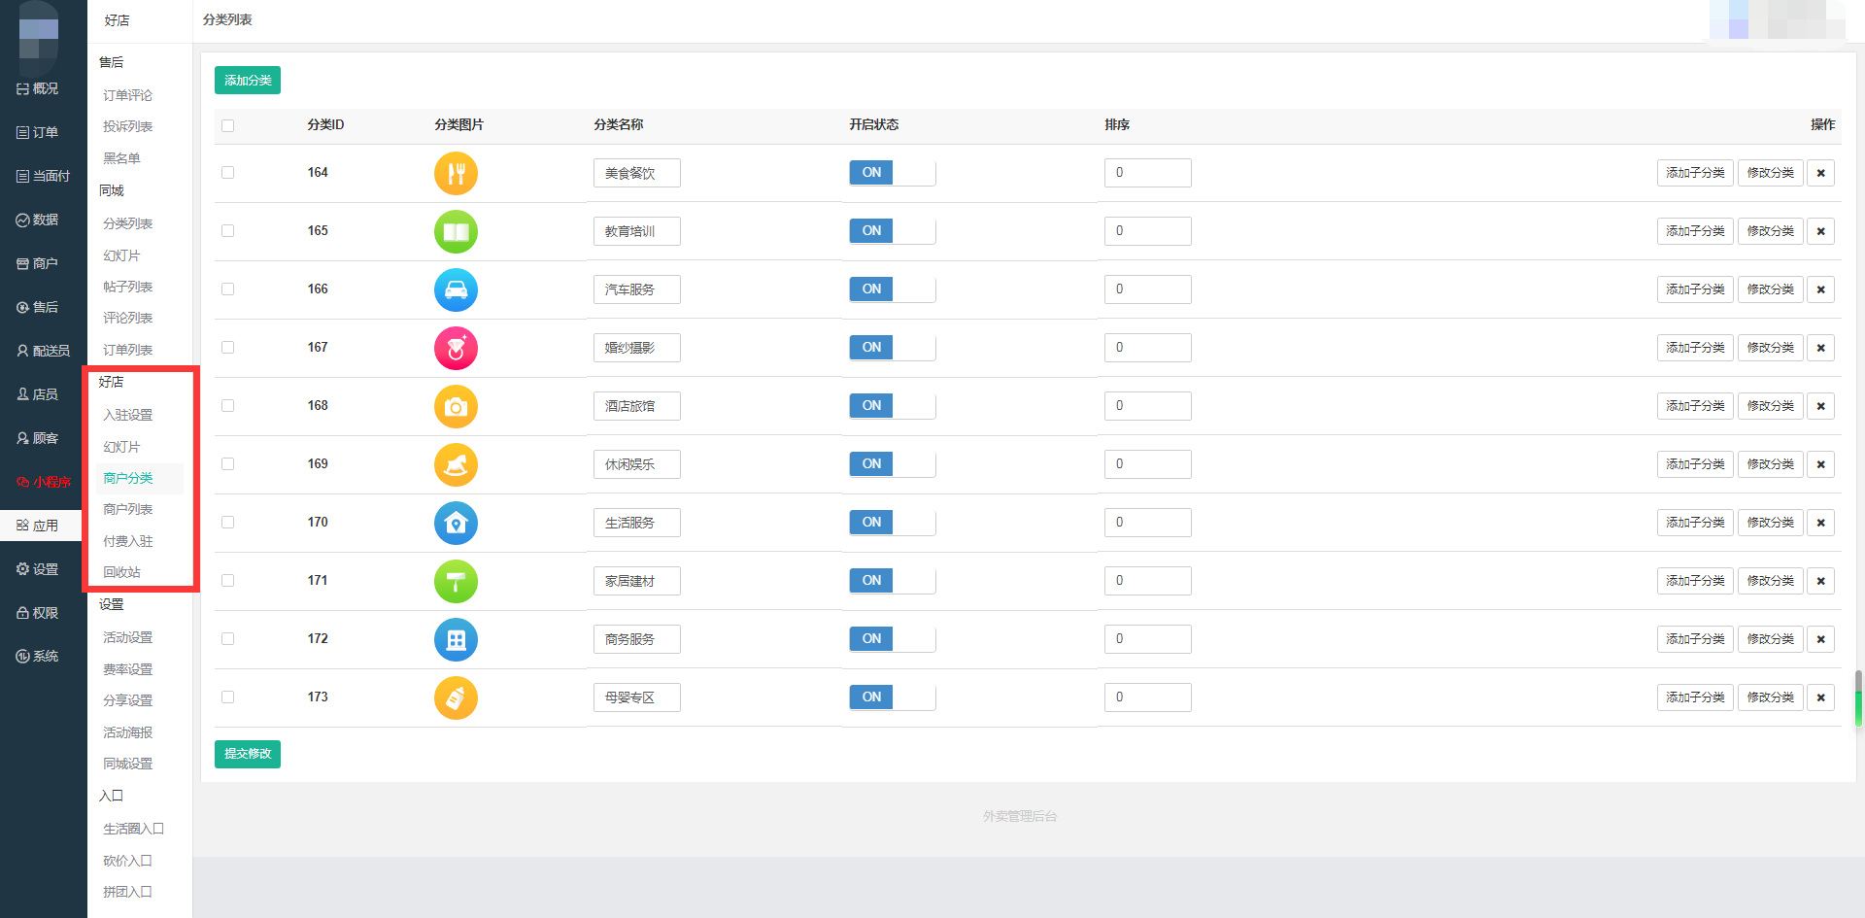Open 付费入驻 in the 好店 menu

tap(128, 541)
